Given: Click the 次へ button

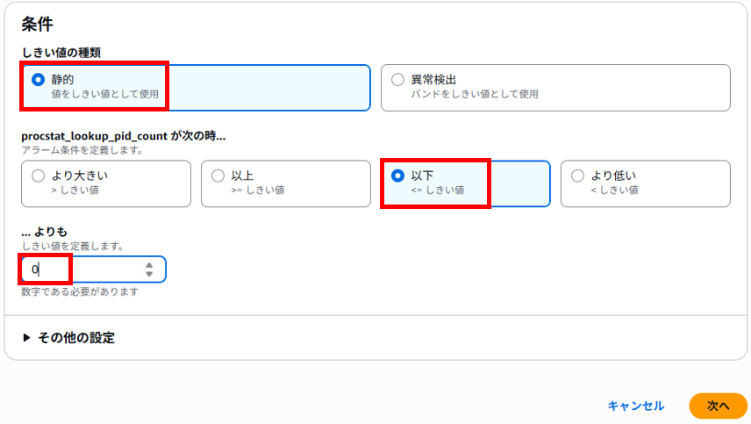Looking at the screenshot, I should pos(718,406).
